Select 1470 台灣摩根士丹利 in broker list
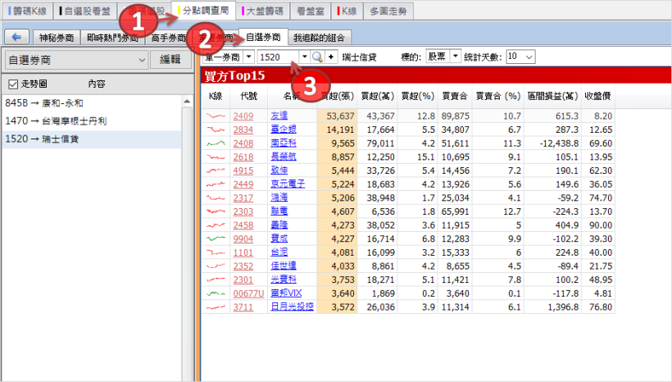This screenshot has height=382, width=672. coord(91,121)
